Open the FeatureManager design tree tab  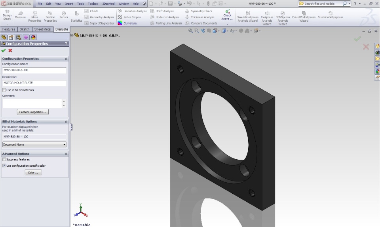pos(4,37)
